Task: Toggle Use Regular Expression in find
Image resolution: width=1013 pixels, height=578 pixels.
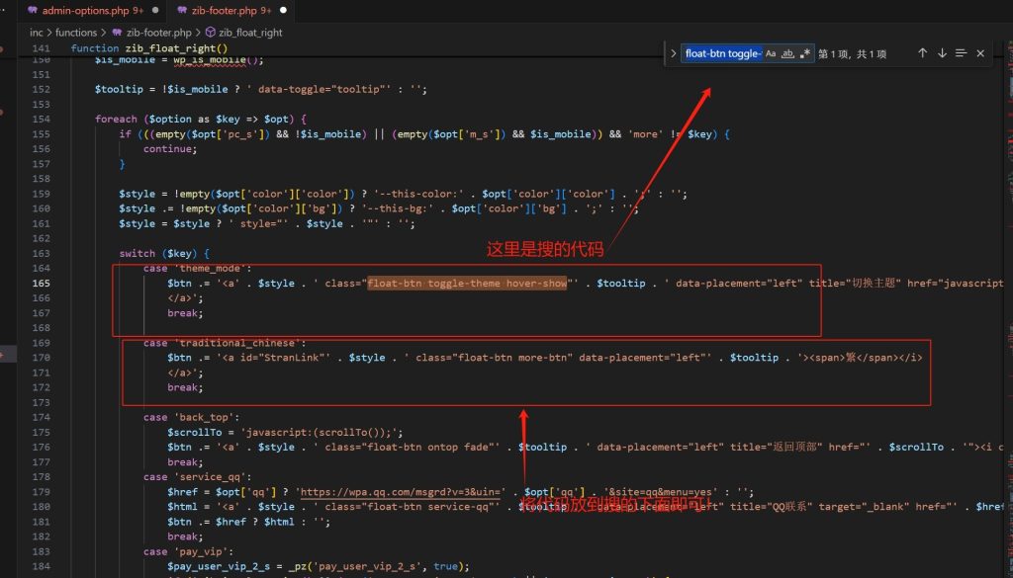Action: coord(805,53)
